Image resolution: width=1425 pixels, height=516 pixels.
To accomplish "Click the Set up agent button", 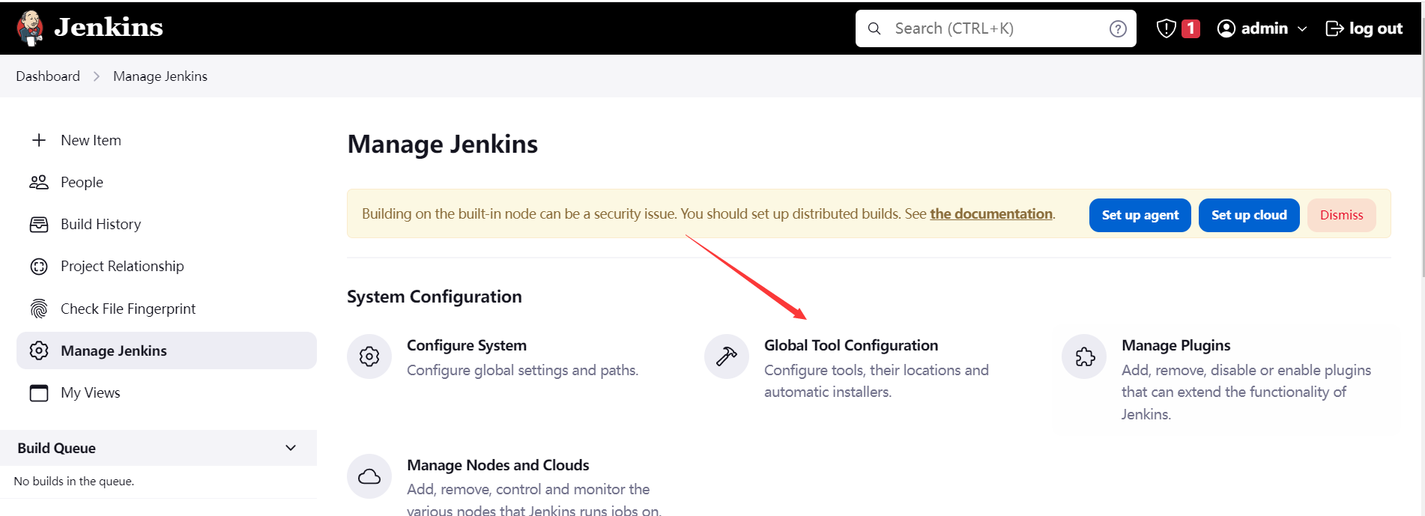I will pos(1140,215).
